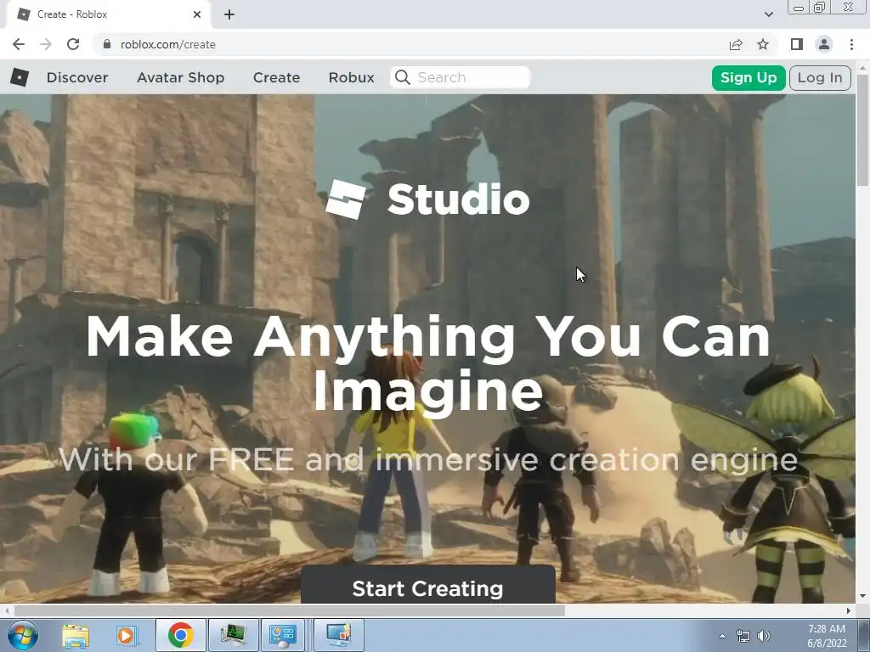The image size is (870, 652).
Task: Click the scroll-left arrow at the bottom
Action: click(x=6, y=610)
